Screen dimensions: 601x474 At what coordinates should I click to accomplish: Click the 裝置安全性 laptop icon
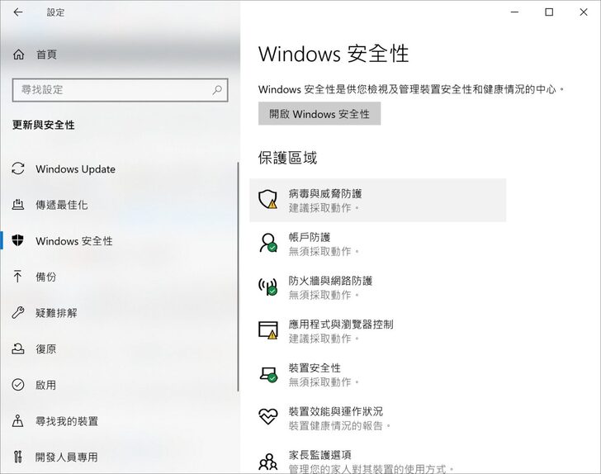tap(268, 374)
